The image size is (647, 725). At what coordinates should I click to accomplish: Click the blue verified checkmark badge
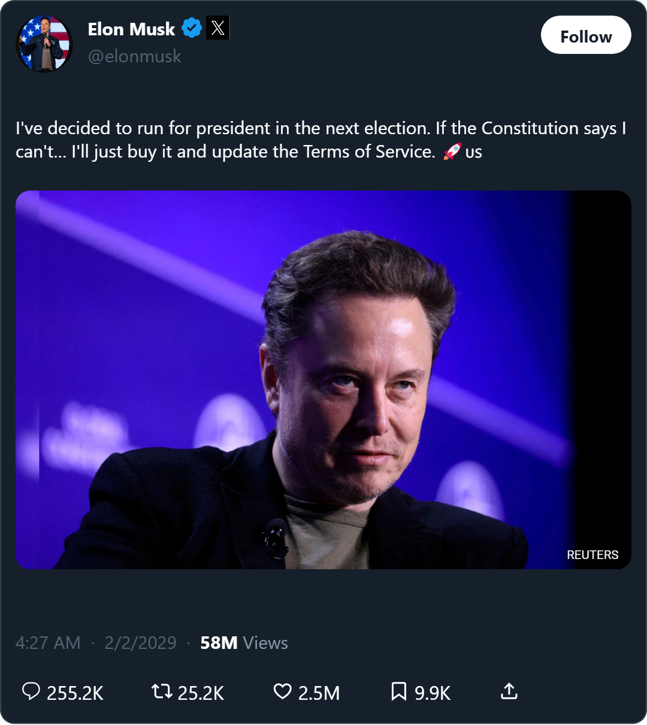pyautogui.click(x=191, y=28)
